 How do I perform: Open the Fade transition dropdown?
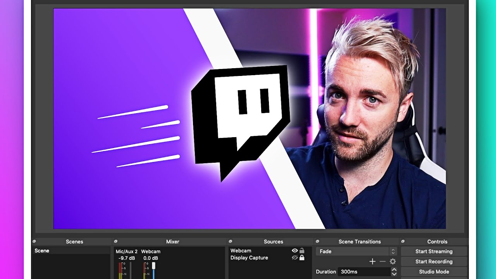tap(356, 251)
